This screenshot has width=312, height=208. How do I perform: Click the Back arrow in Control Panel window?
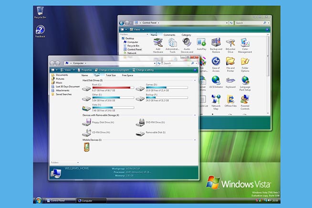point(121,23)
